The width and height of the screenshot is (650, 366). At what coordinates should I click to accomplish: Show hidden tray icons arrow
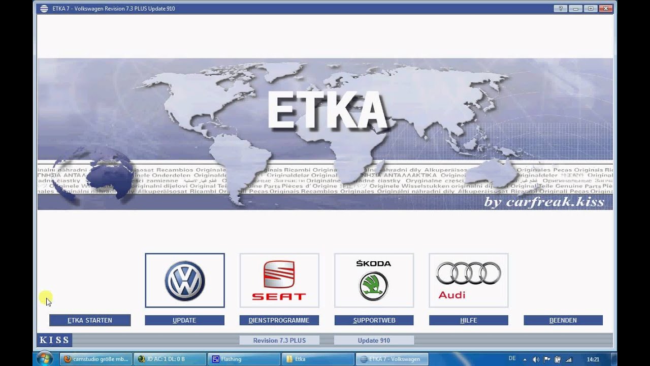525,359
